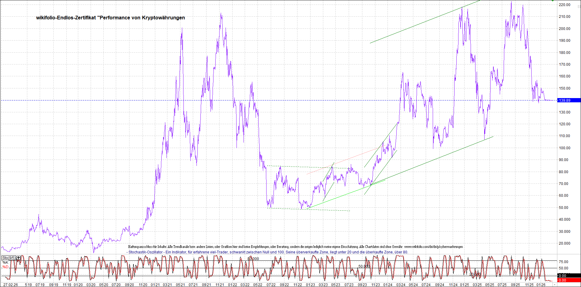Screen dimensions: 581x287
Task: Click the Sto(9/5) stochastic indicator label
Action: pyautogui.click(x=9, y=258)
